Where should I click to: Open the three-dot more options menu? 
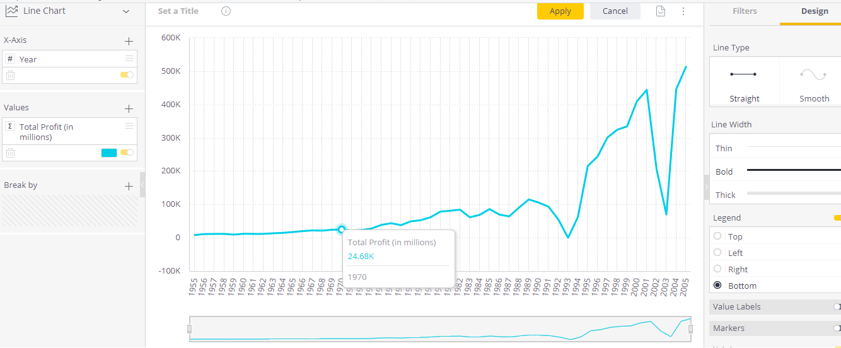(x=683, y=11)
